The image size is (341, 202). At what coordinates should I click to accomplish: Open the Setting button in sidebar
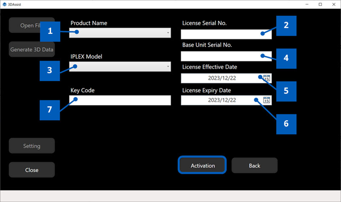click(x=32, y=146)
